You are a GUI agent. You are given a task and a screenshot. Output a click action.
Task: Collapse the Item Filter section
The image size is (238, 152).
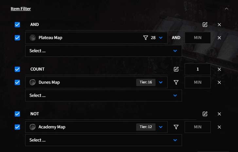click(227, 9)
